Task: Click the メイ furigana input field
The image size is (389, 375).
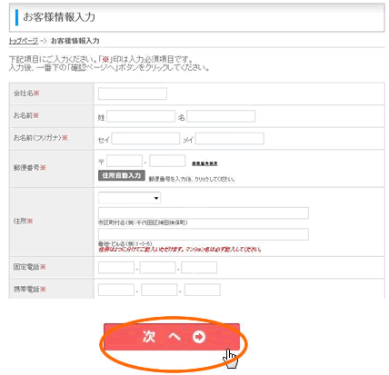Action: [230, 139]
